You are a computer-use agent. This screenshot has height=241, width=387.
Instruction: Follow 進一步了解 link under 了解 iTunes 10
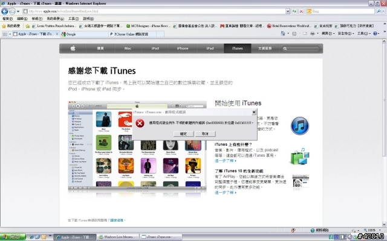(x=226, y=193)
